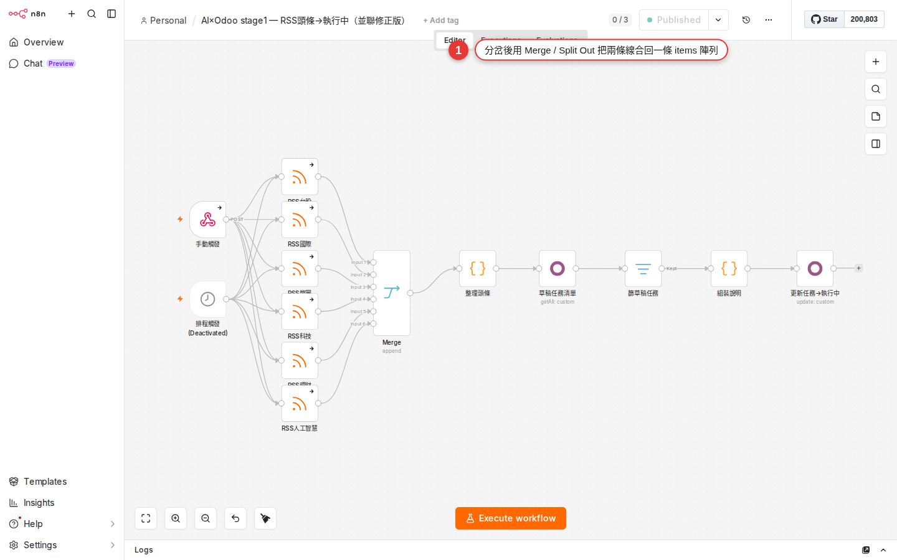Open workflow version history
This screenshot has width=897, height=560.
746,20
